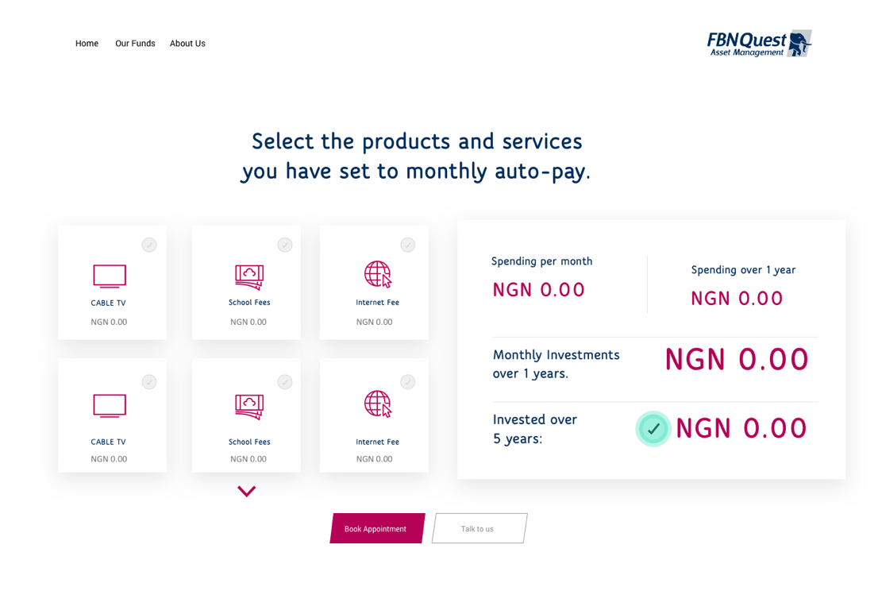
Task: Go to the About Us page
Action: coord(187,44)
